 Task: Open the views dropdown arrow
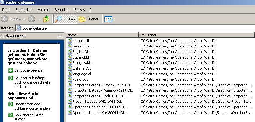click(114, 19)
